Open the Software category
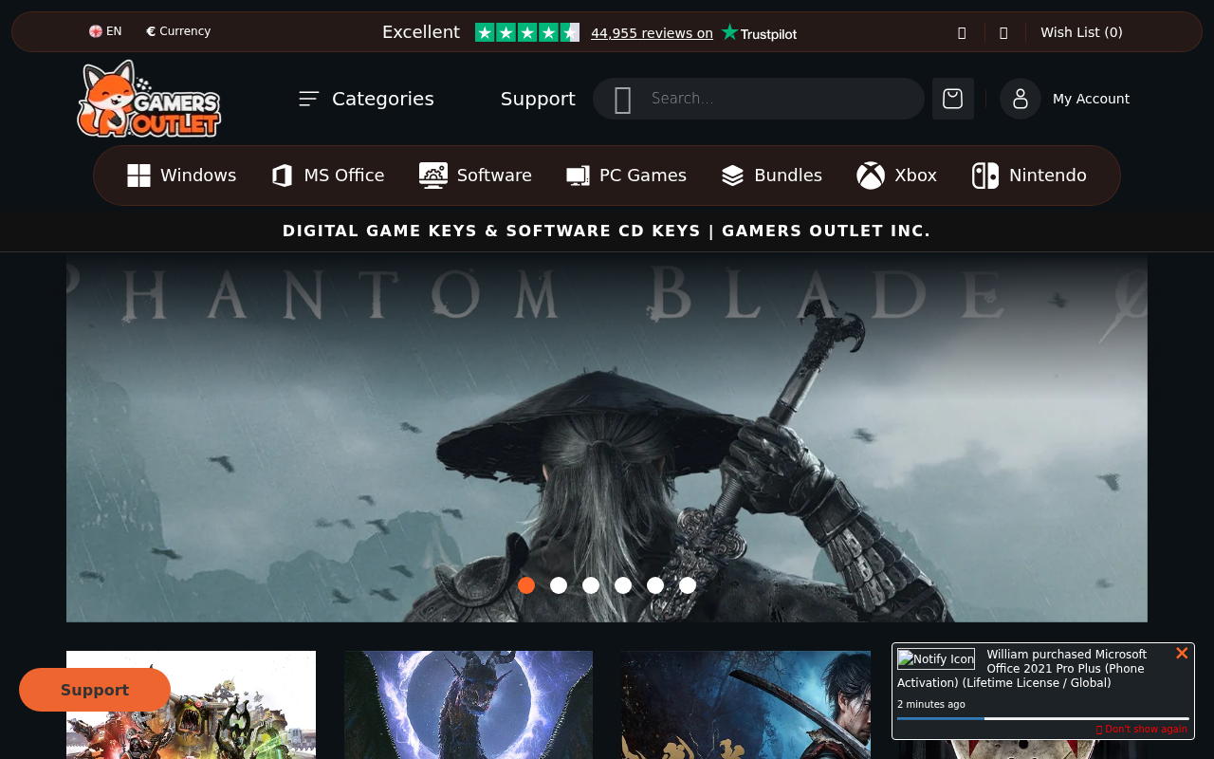The height and width of the screenshot is (759, 1214). [475, 176]
